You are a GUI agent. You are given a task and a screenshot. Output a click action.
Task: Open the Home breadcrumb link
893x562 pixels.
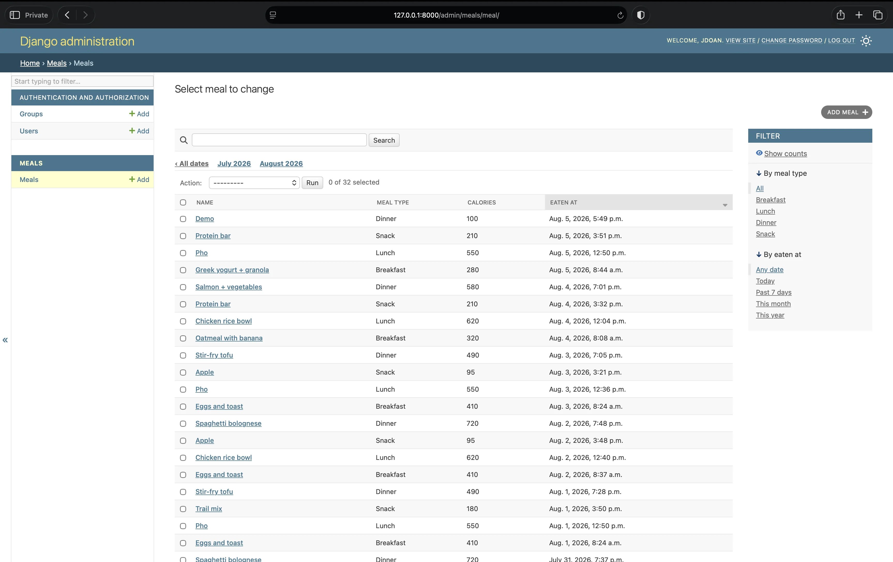[30, 63]
